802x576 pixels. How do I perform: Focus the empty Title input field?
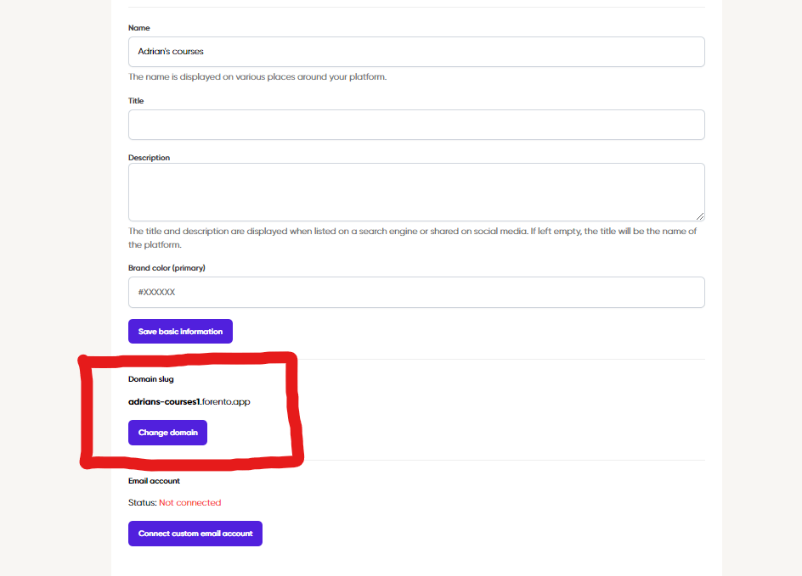[416, 125]
